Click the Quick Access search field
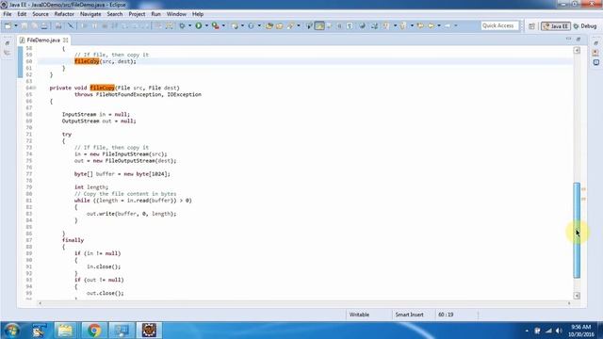 [x=499, y=25]
